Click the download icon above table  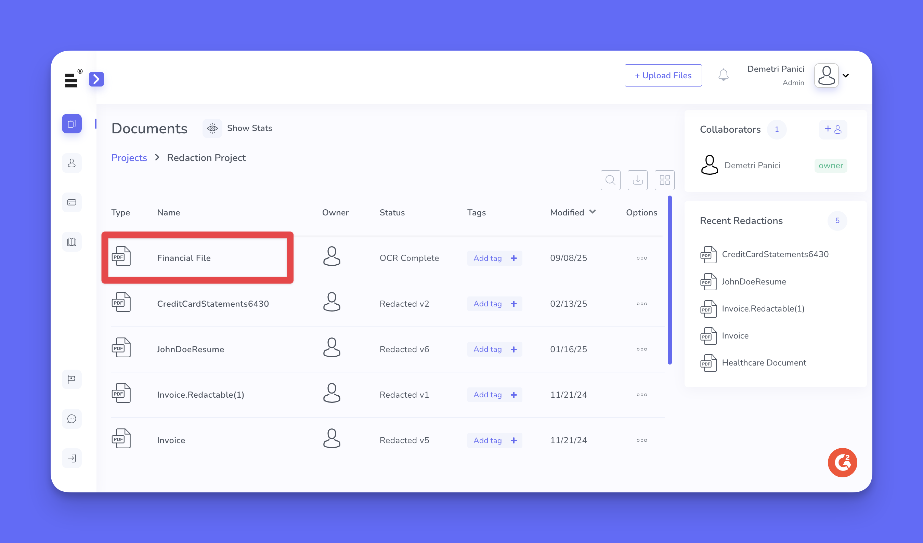pos(637,180)
